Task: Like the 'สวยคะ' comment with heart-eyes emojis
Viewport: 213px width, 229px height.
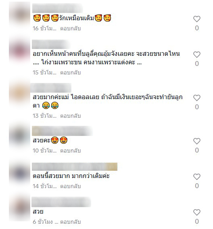Action: 197,141
